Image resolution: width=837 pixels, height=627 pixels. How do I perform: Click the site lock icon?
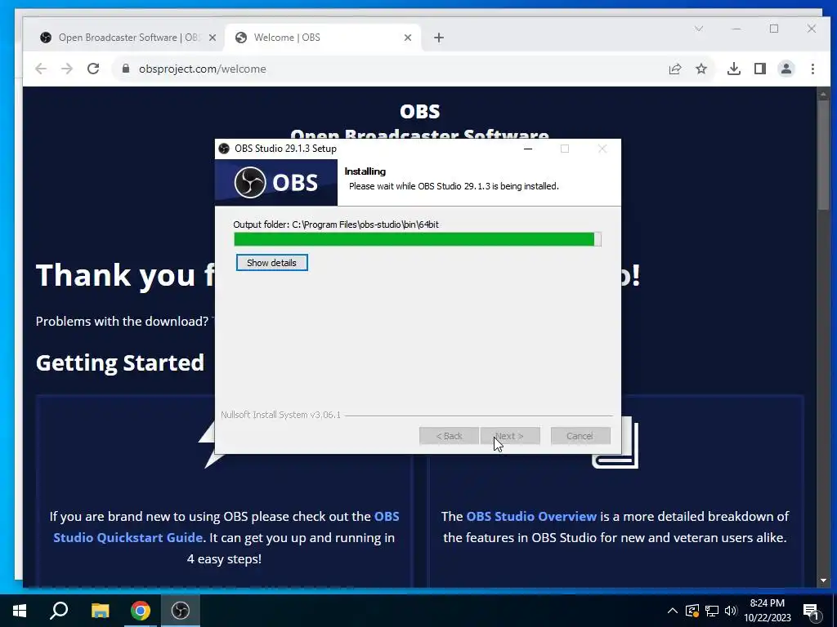pos(126,69)
